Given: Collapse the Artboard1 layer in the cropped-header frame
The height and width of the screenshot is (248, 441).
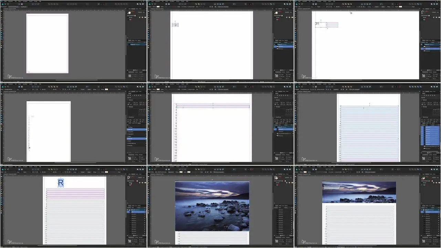Looking at the screenshot, I should click(x=422, y=210).
